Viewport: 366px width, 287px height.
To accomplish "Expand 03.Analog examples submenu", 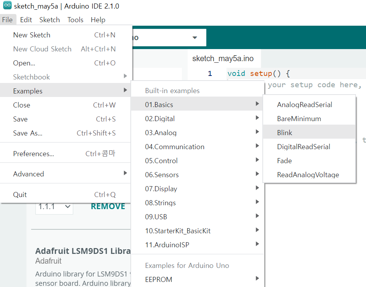I will point(197,133).
